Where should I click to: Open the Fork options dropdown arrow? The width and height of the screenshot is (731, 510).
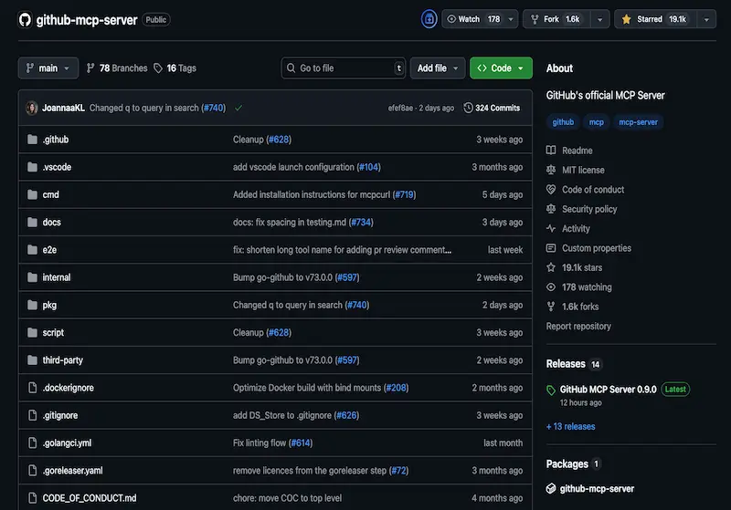[600, 19]
